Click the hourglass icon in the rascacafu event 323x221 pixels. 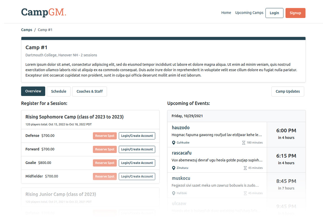(245, 168)
